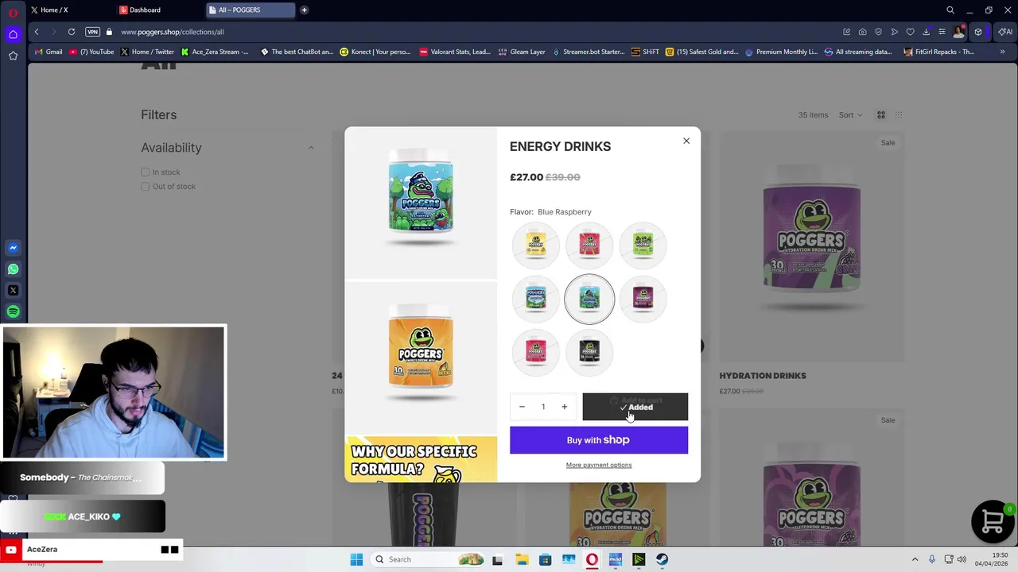This screenshot has width=1018, height=572.
Task: Open sidebar bookmarks star icon
Action: point(13,56)
